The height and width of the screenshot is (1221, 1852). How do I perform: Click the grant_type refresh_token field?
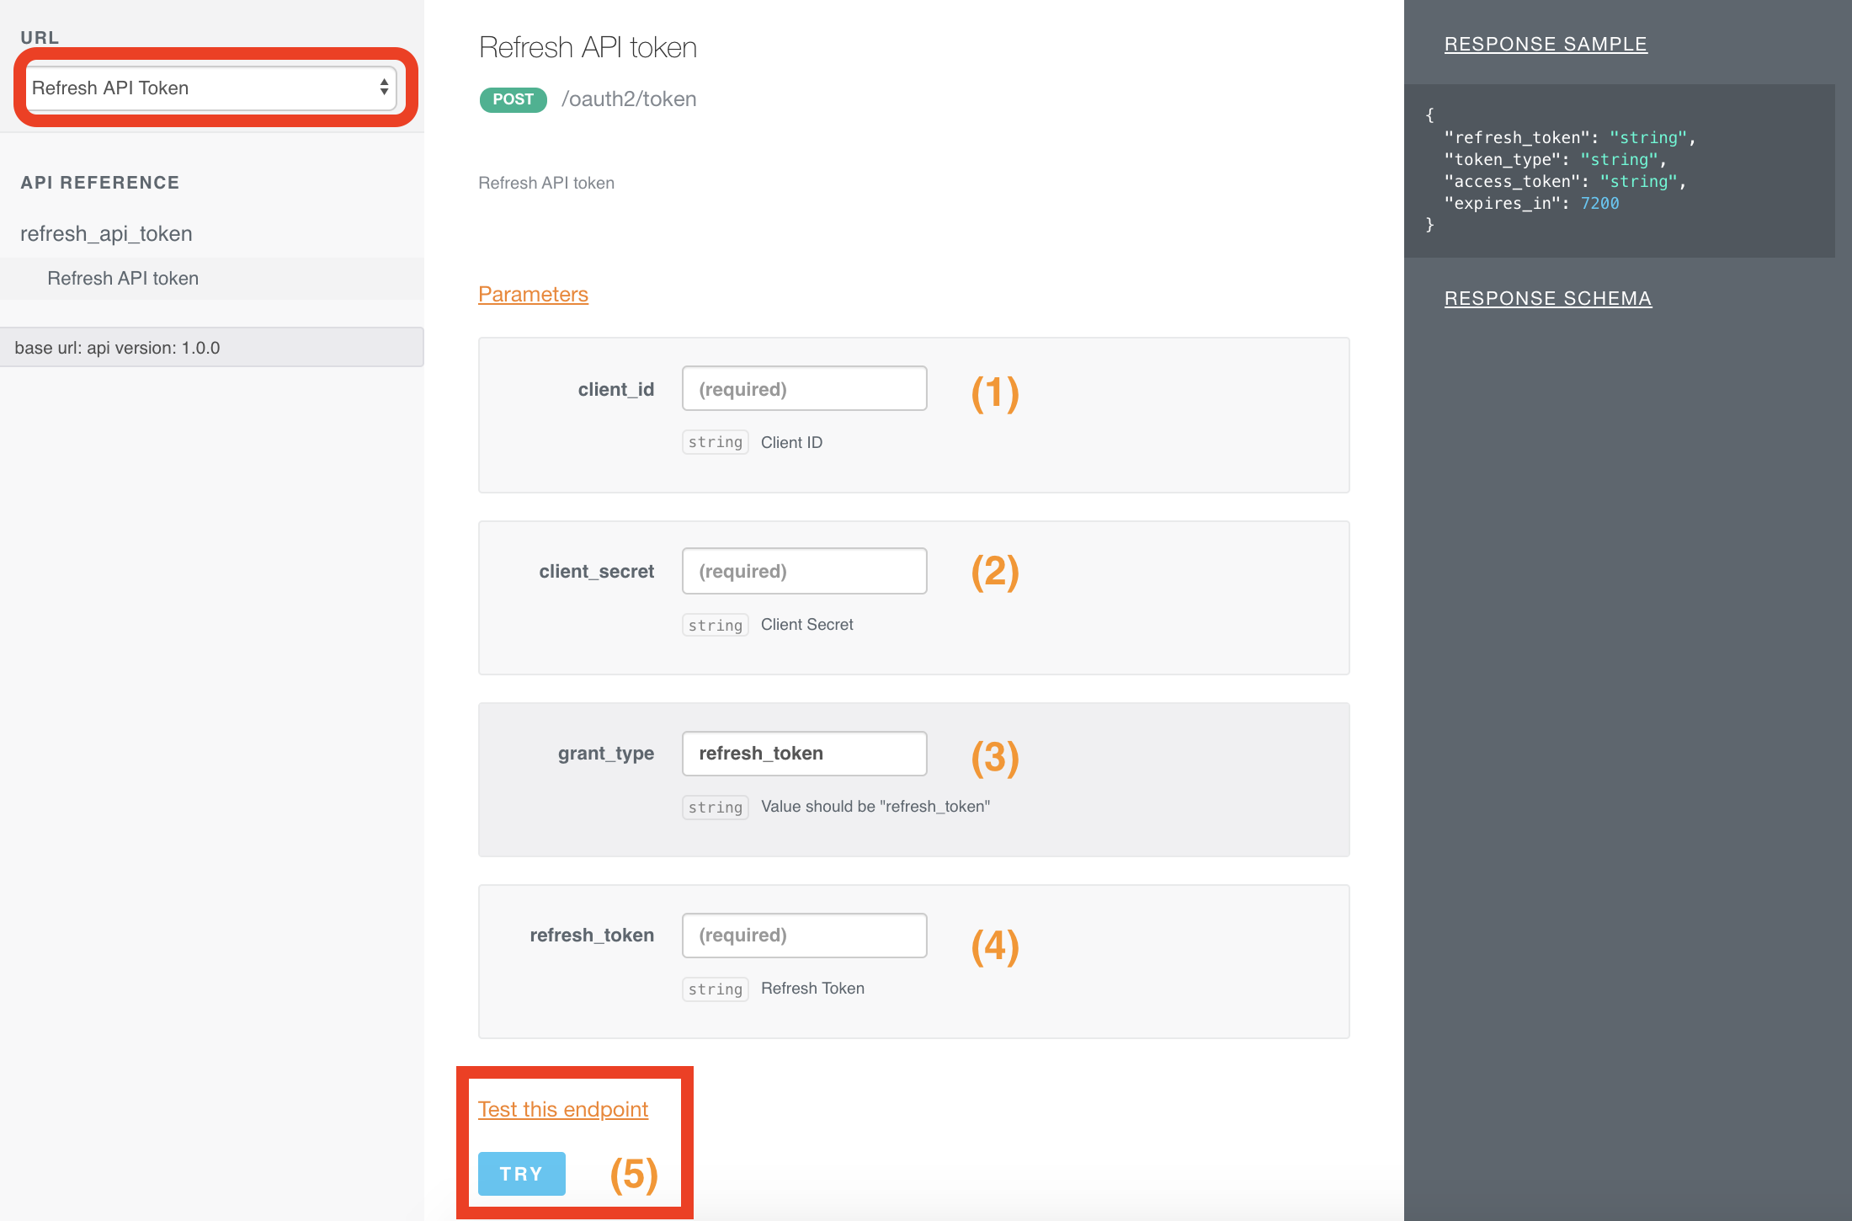pos(804,753)
